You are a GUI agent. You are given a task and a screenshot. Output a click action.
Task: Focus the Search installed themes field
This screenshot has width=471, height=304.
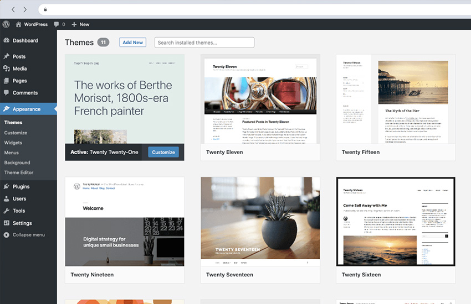point(204,42)
